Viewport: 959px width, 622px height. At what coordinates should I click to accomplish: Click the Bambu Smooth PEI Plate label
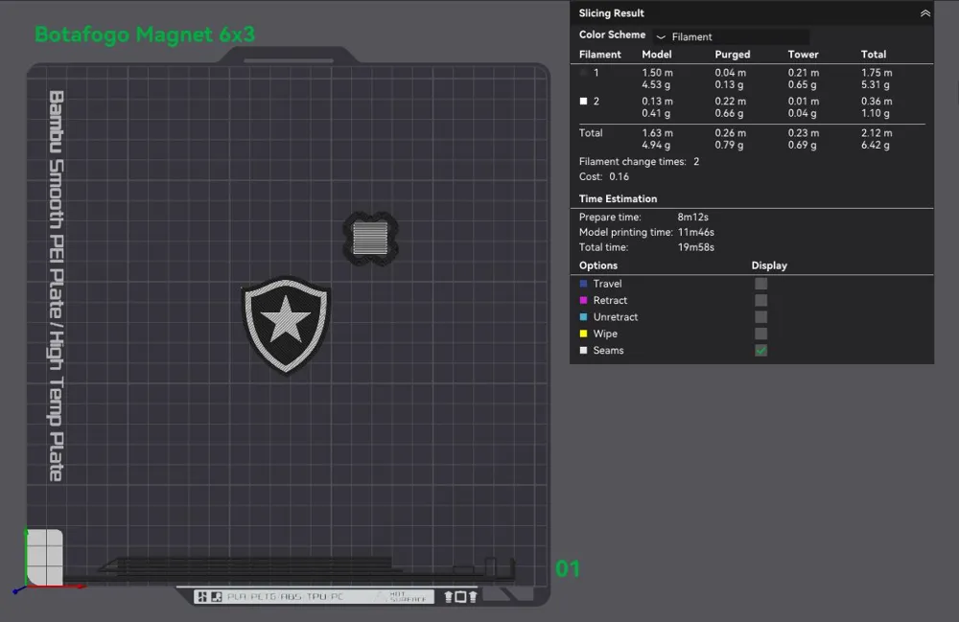coord(57,286)
